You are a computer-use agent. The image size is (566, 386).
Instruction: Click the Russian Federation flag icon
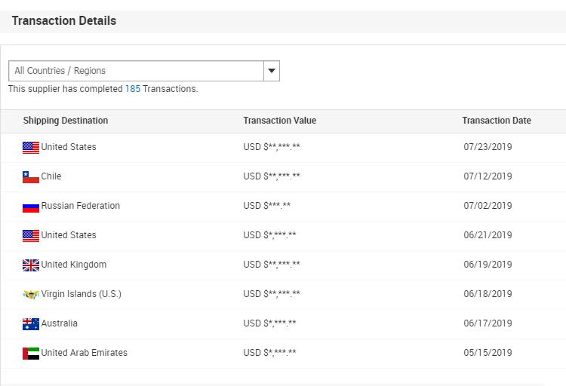(x=31, y=207)
